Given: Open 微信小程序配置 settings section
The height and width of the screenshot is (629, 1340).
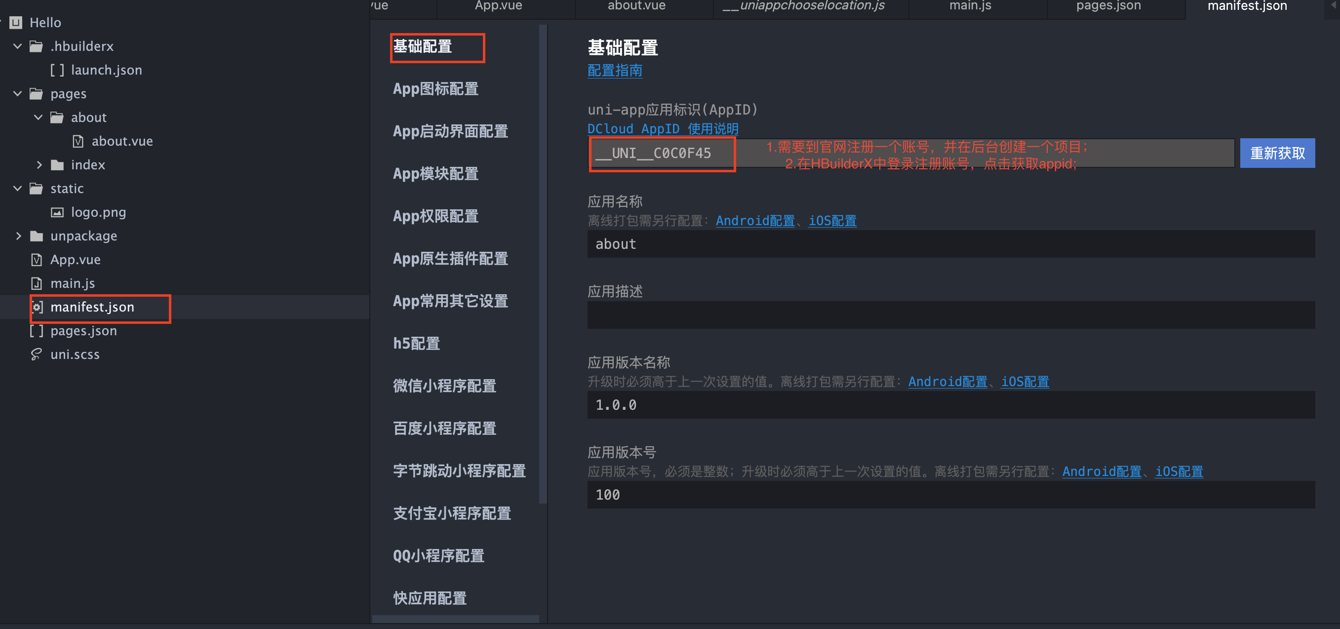Looking at the screenshot, I should (444, 386).
